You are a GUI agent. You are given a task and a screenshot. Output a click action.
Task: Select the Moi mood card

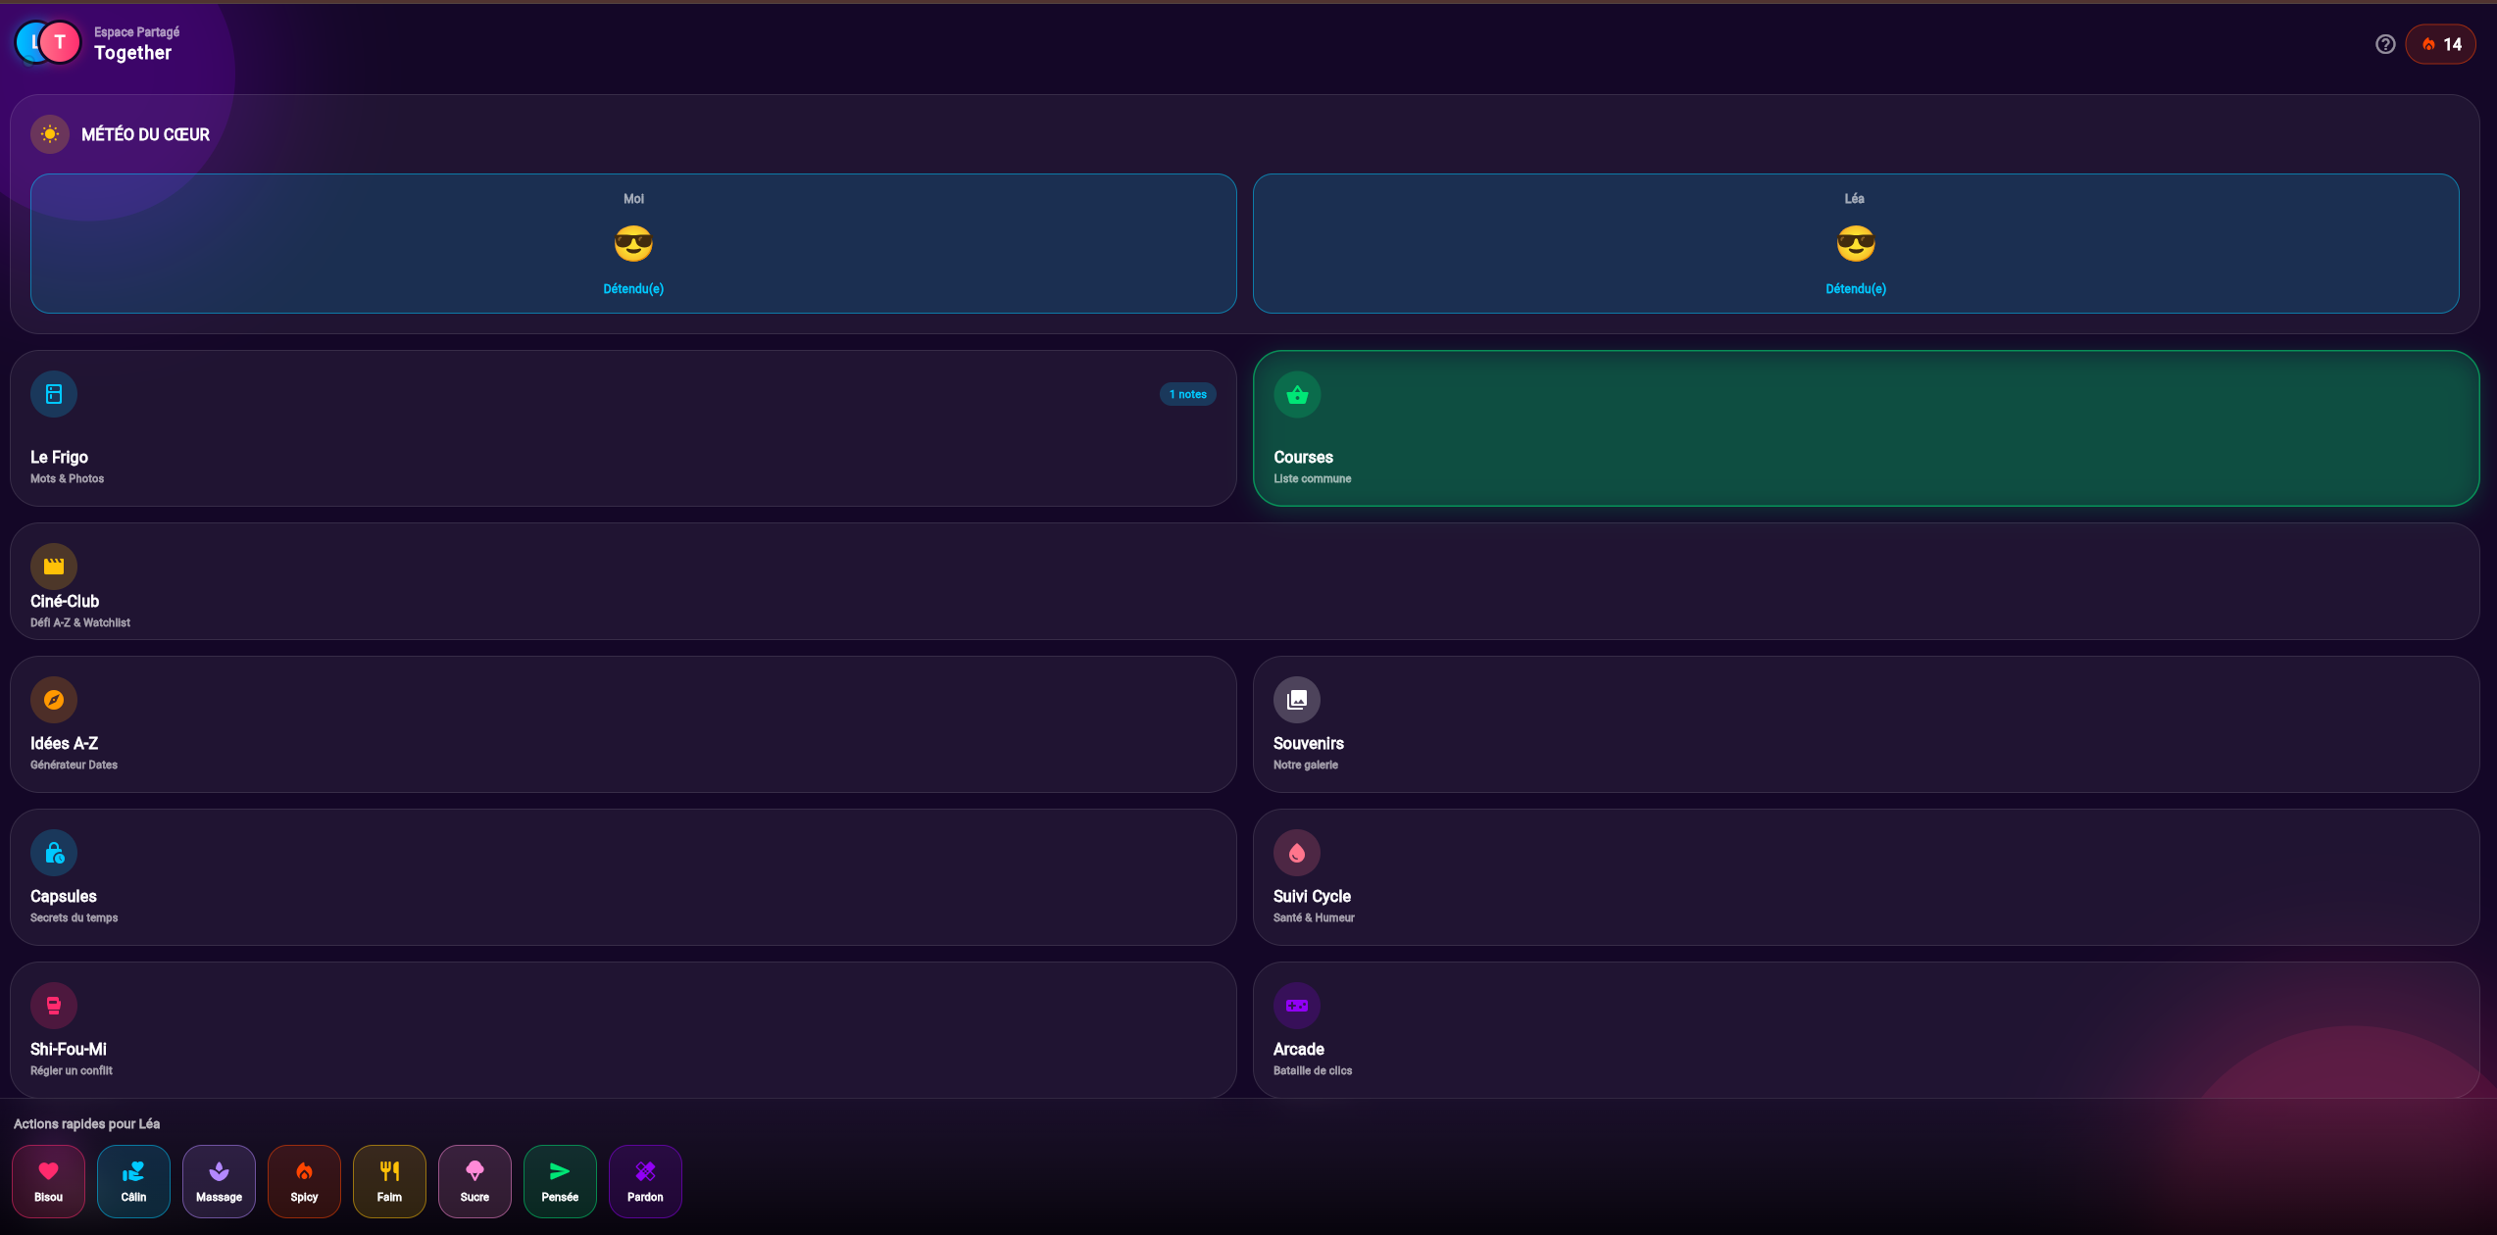point(633,244)
